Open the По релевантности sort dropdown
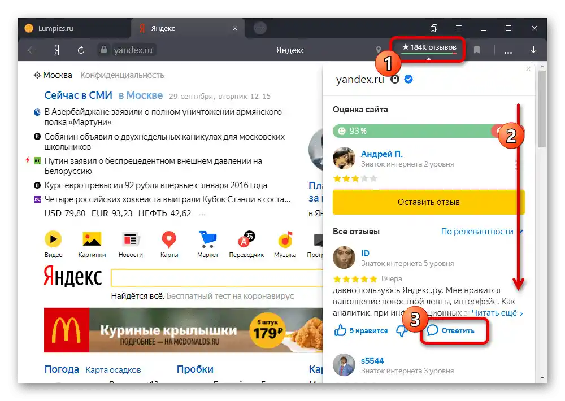This screenshot has height=401, width=565. click(481, 232)
